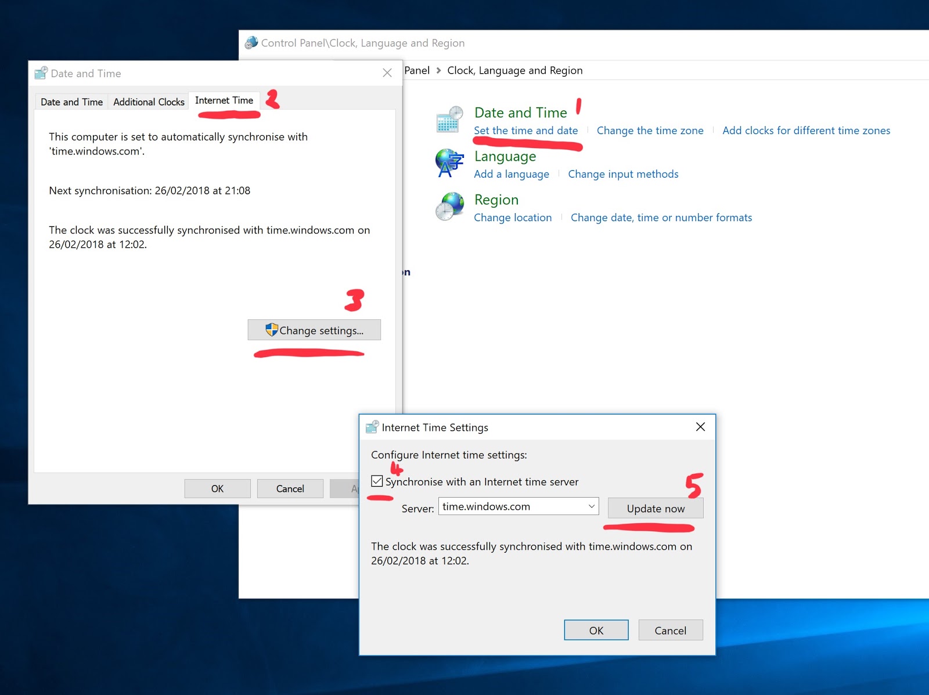929x695 pixels.
Task: Click Update now in Internet Time Settings
Action: coord(656,509)
